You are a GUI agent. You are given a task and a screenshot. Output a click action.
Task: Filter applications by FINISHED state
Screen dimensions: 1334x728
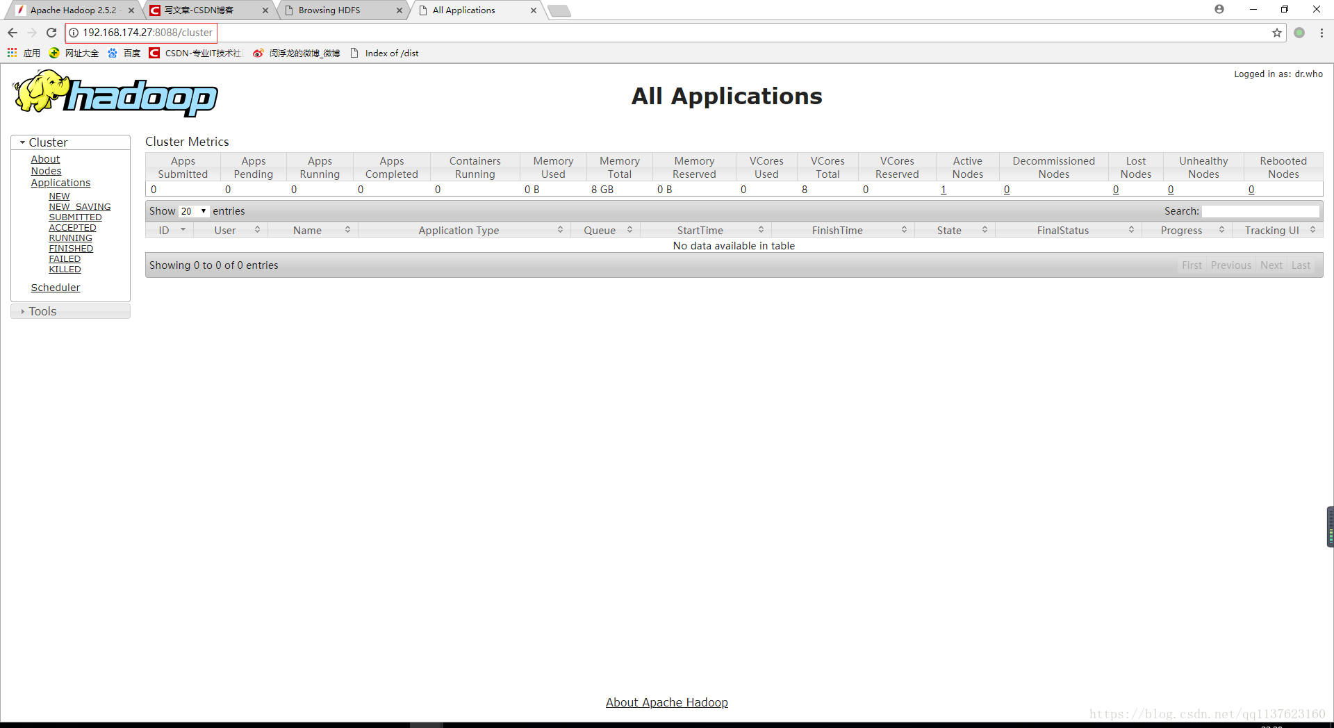tap(71, 249)
